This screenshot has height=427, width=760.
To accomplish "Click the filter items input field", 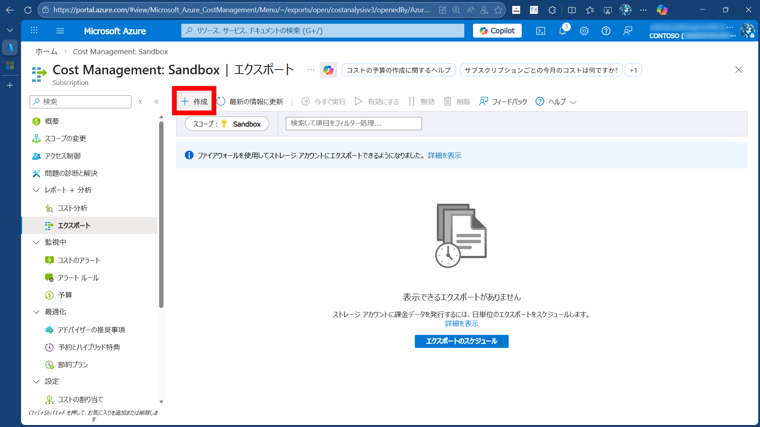I will point(353,123).
